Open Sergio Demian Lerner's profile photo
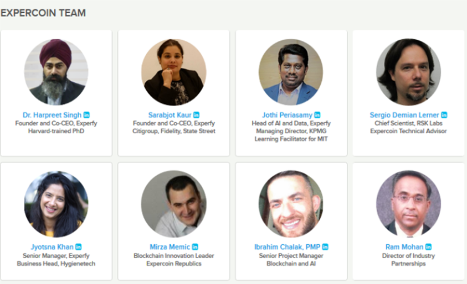The width and height of the screenshot is (467, 284). point(408,72)
